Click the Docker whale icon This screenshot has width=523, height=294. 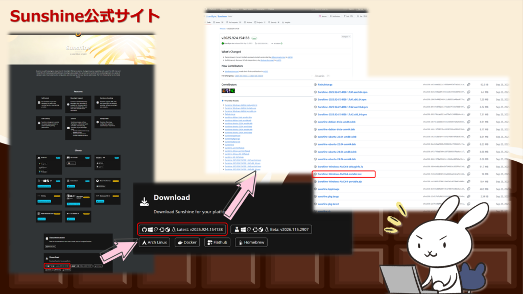(180, 242)
